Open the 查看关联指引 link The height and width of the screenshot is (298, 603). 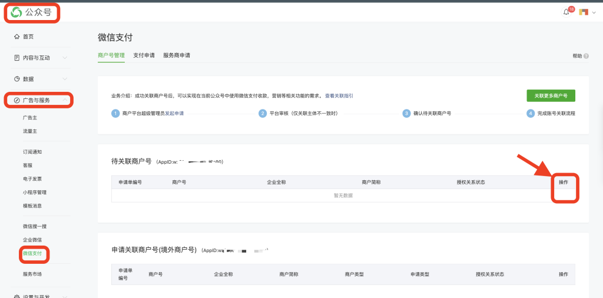(x=339, y=95)
